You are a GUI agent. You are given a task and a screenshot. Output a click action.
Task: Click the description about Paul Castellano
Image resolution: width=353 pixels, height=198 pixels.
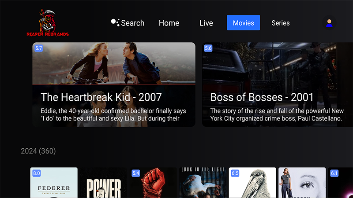(277, 115)
